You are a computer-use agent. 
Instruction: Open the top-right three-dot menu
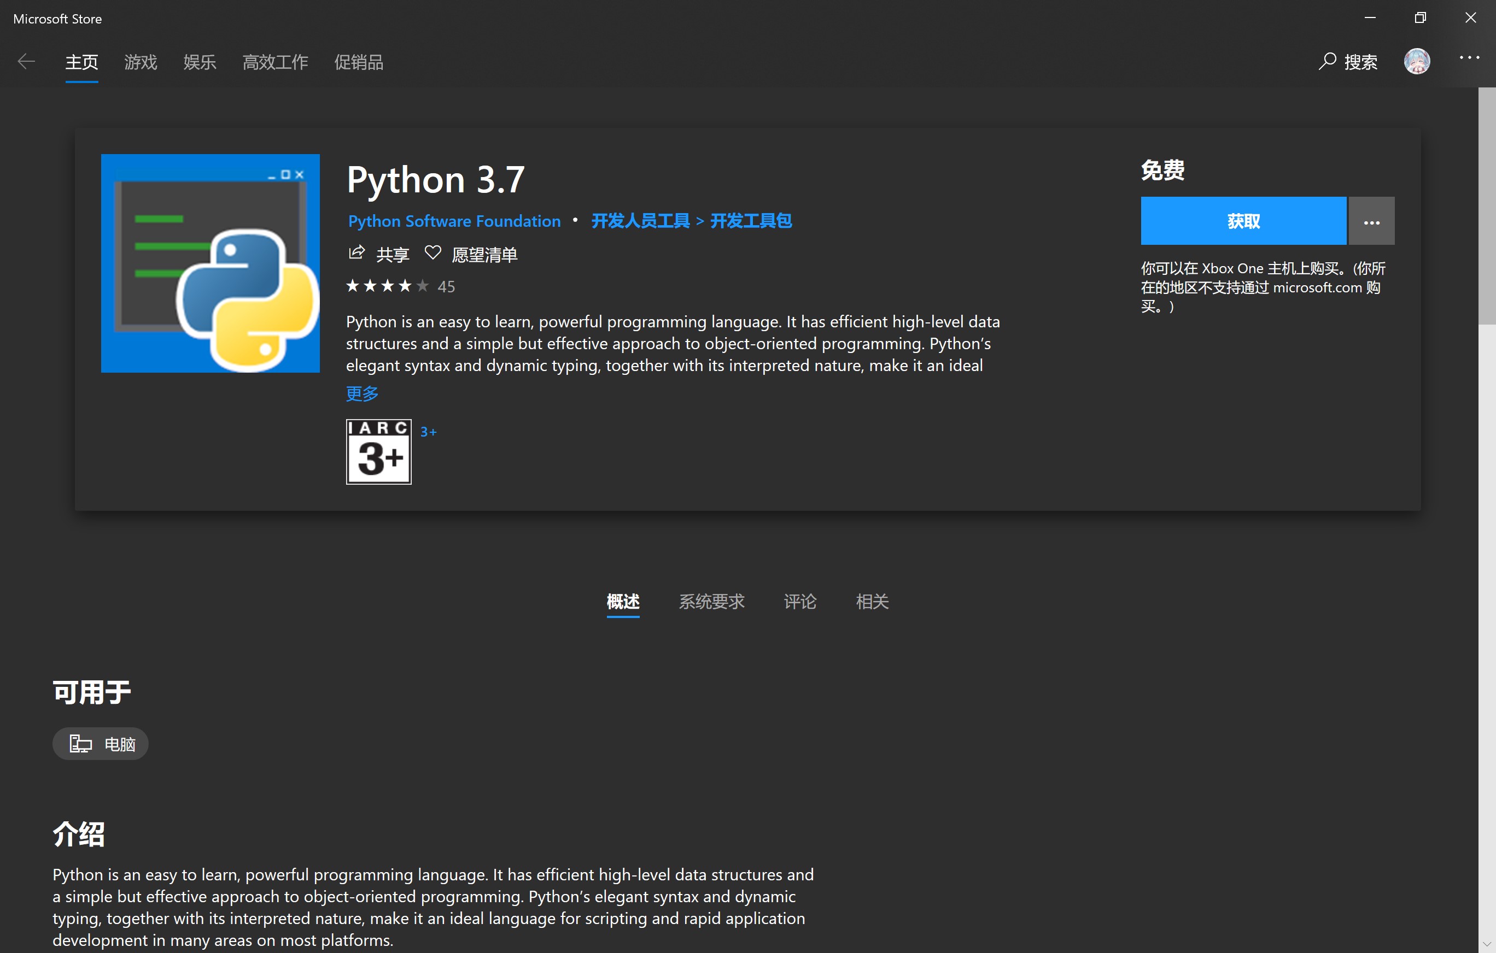click(1469, 58)
